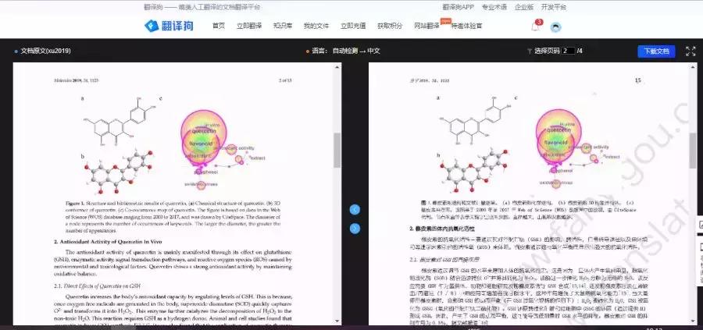This screenshot has height=330, width=703.
Task: Click the original pane scroll-up arrow
Action: coord(337,67)
